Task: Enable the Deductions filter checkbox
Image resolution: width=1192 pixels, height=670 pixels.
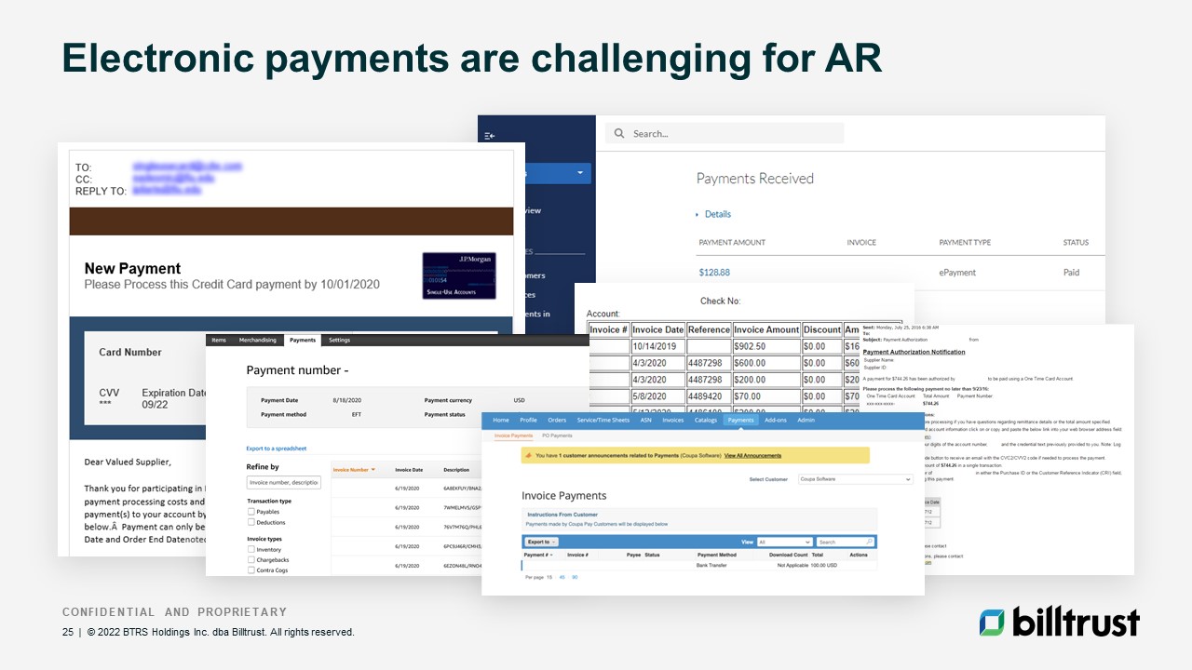Action: (x=251, y=523)
